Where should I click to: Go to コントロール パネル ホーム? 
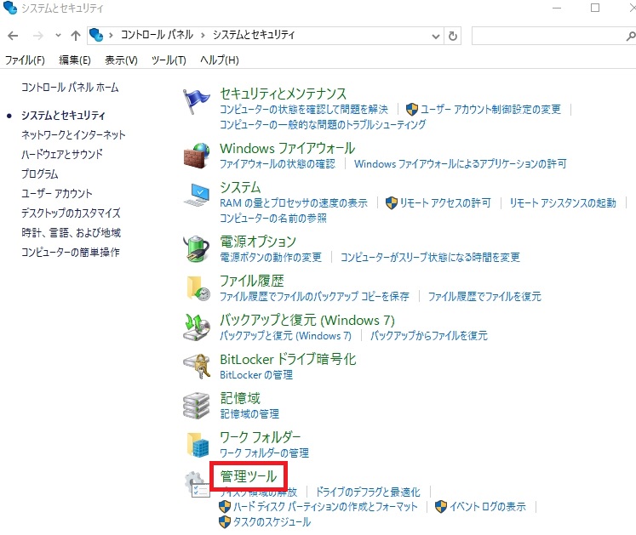70,87
